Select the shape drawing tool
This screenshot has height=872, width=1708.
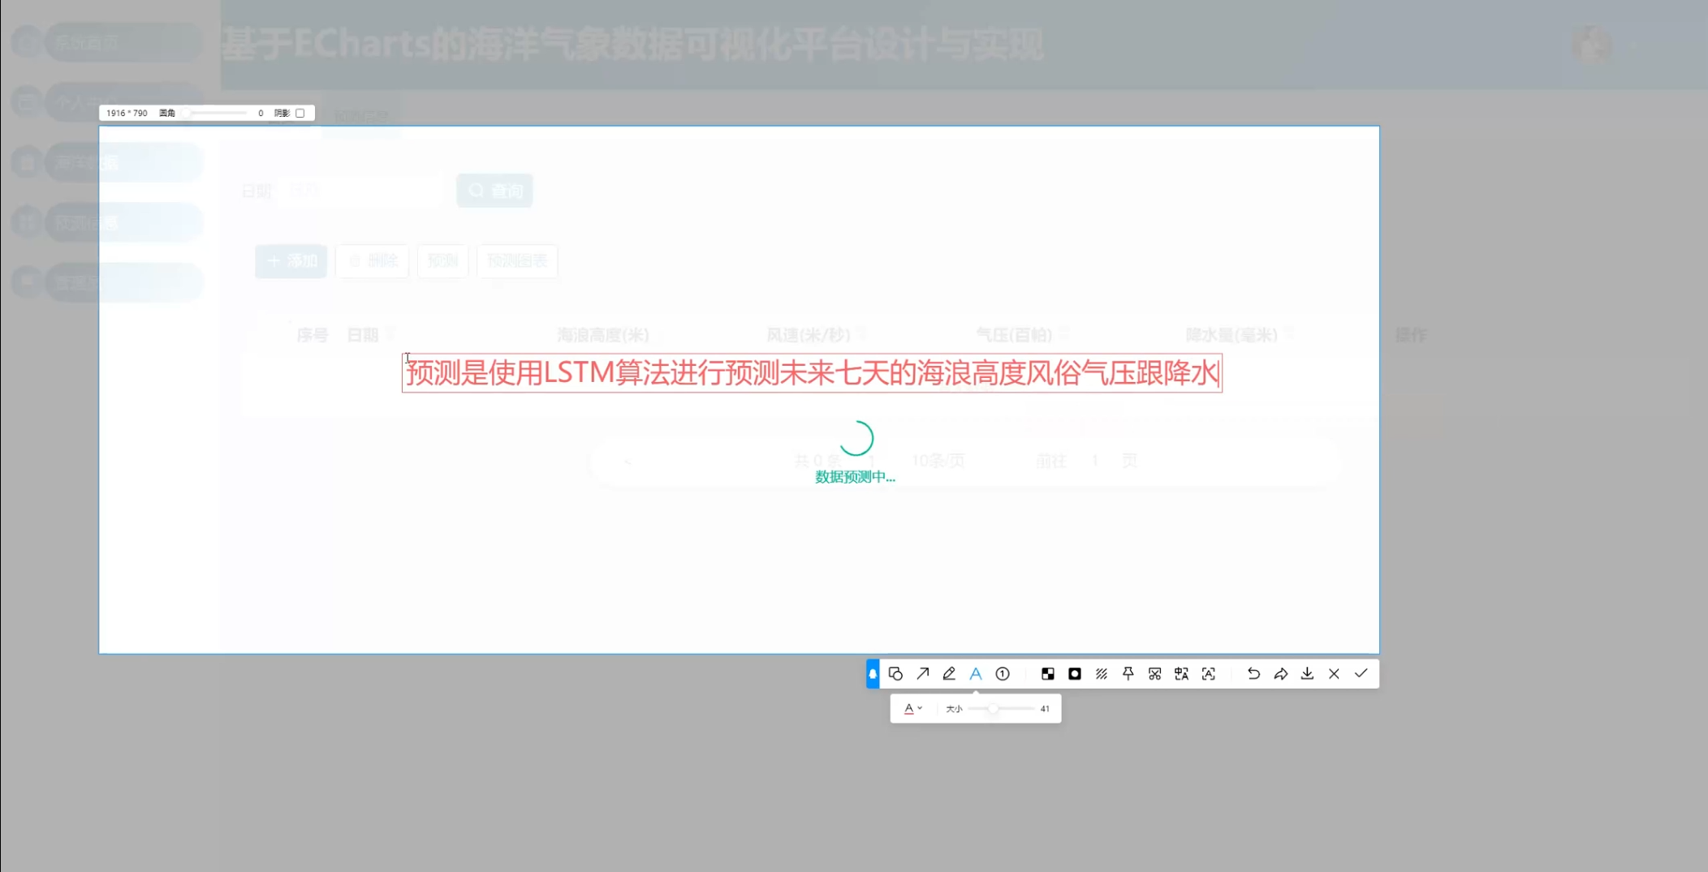[x=895, y=673]
